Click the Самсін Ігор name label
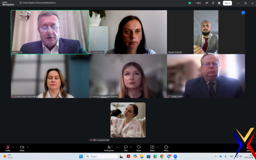This screenshot has width=256, height=160. 17,52
